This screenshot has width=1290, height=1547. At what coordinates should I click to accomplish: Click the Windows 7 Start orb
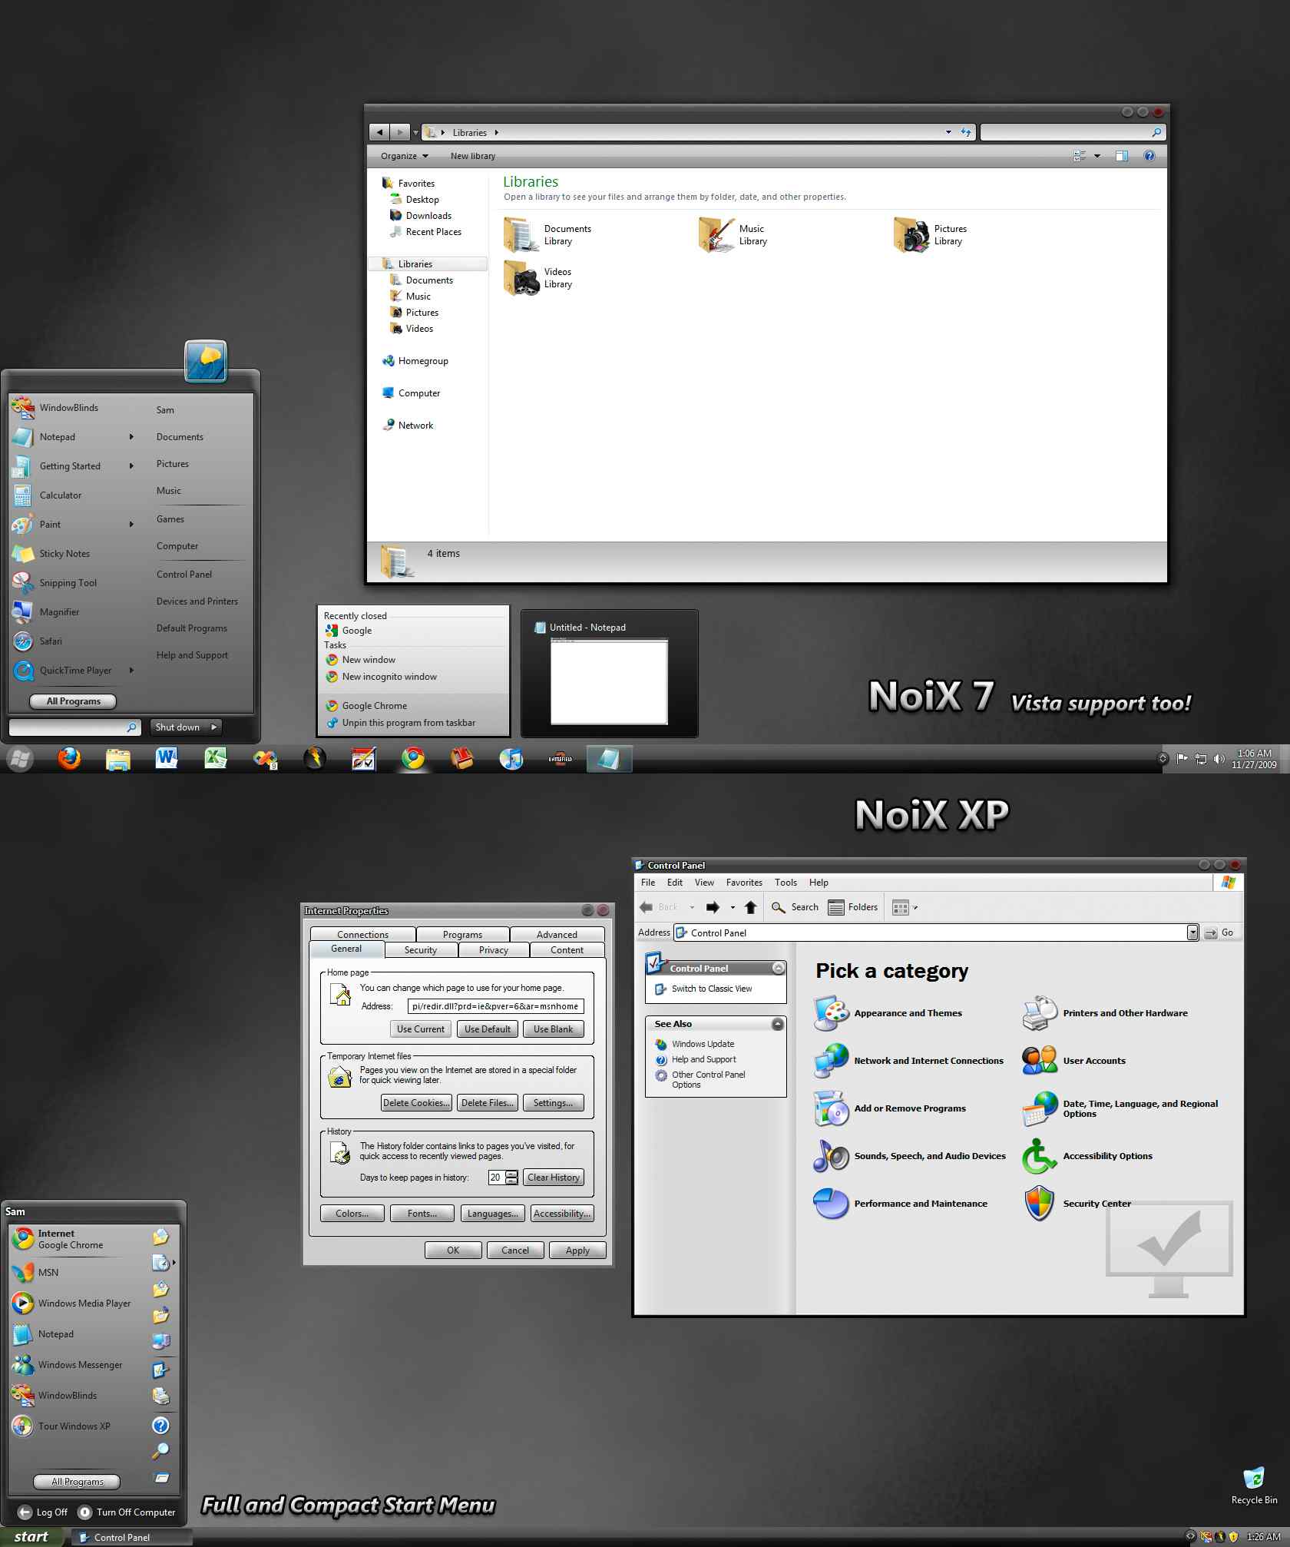click(x=20, y=760)
